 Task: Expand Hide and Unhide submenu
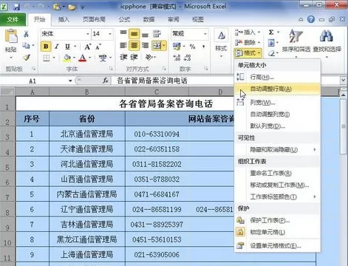(x=277, y=149)
